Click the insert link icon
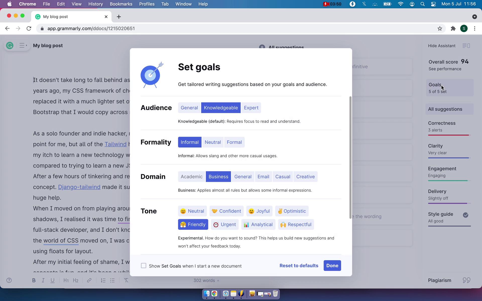The image size is (482, 301). [89, 280]
